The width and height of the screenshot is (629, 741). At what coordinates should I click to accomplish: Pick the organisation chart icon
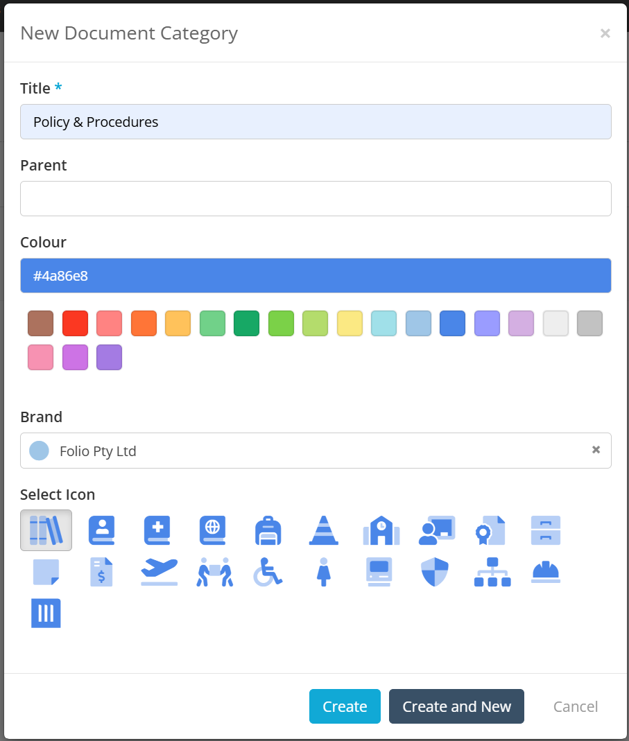coord(492,572)
